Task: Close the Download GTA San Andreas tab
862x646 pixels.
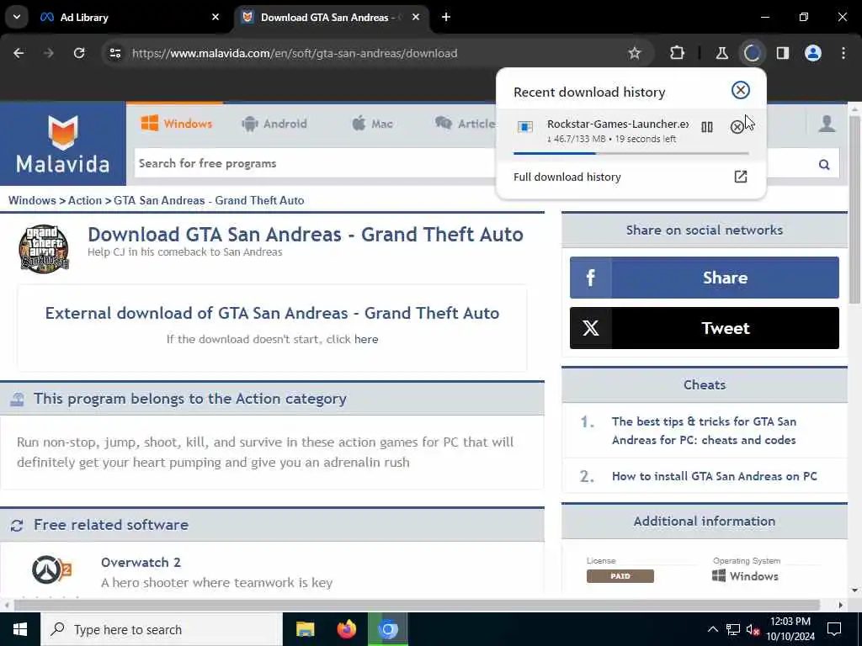Action: (x=416, y=17)
